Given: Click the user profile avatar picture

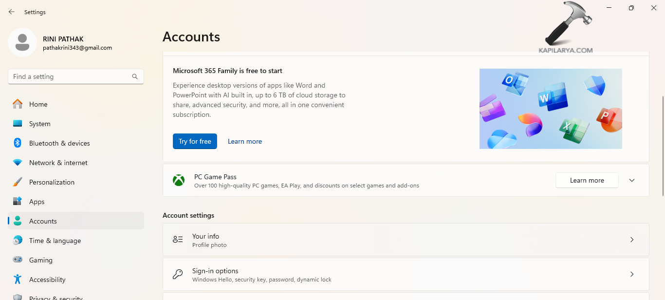Looking at the screenshot, I should tap(22, 42).
